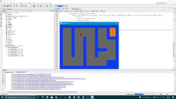Open File Explorer from the taskbar
176x99 pixels.
pos(47,97)
